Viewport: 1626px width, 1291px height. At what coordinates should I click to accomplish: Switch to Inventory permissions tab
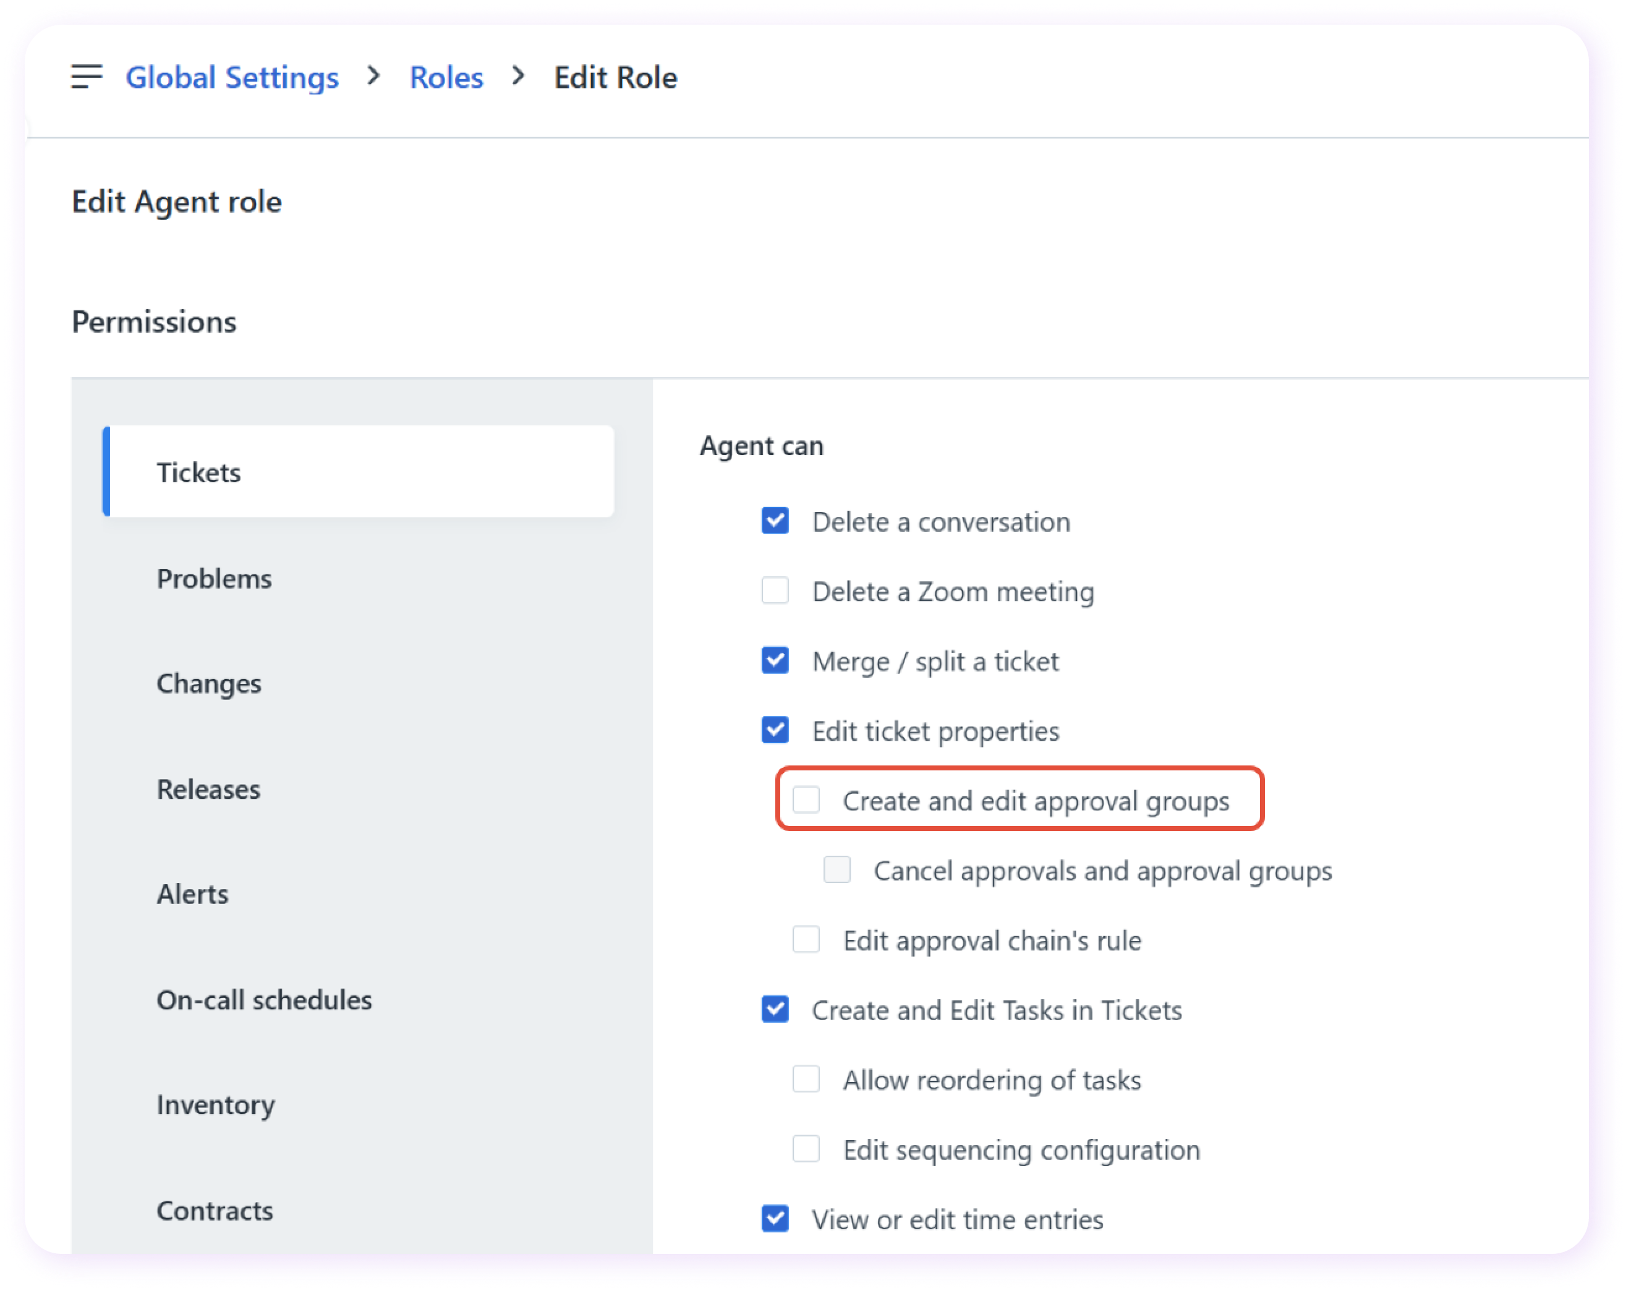click(216, 1105)
